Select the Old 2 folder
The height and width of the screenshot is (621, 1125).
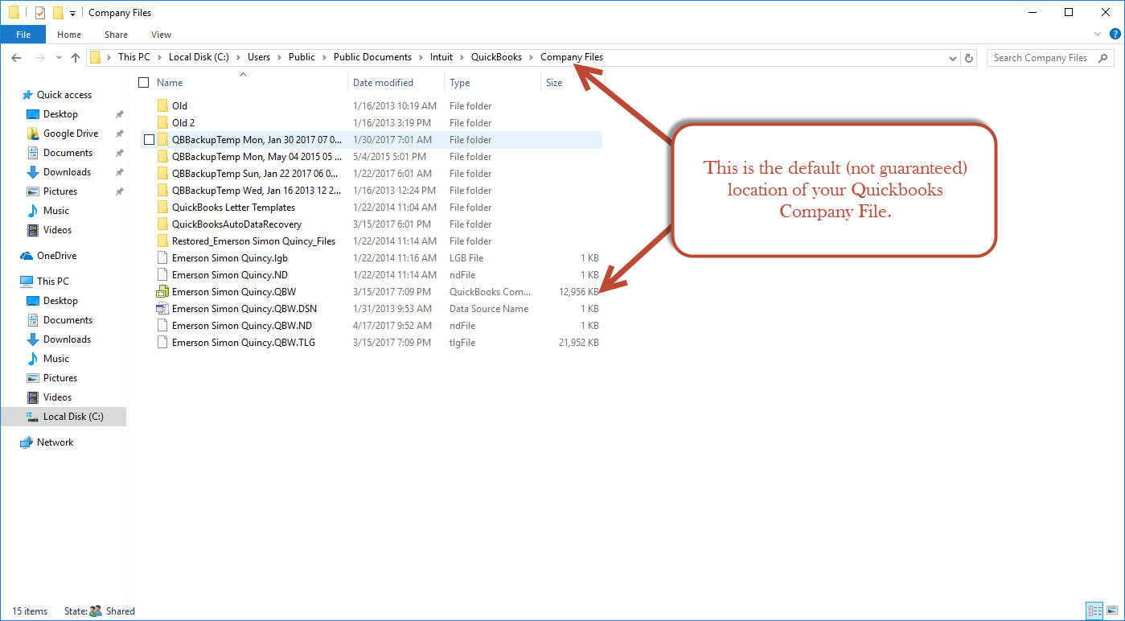tap(183, 122)
